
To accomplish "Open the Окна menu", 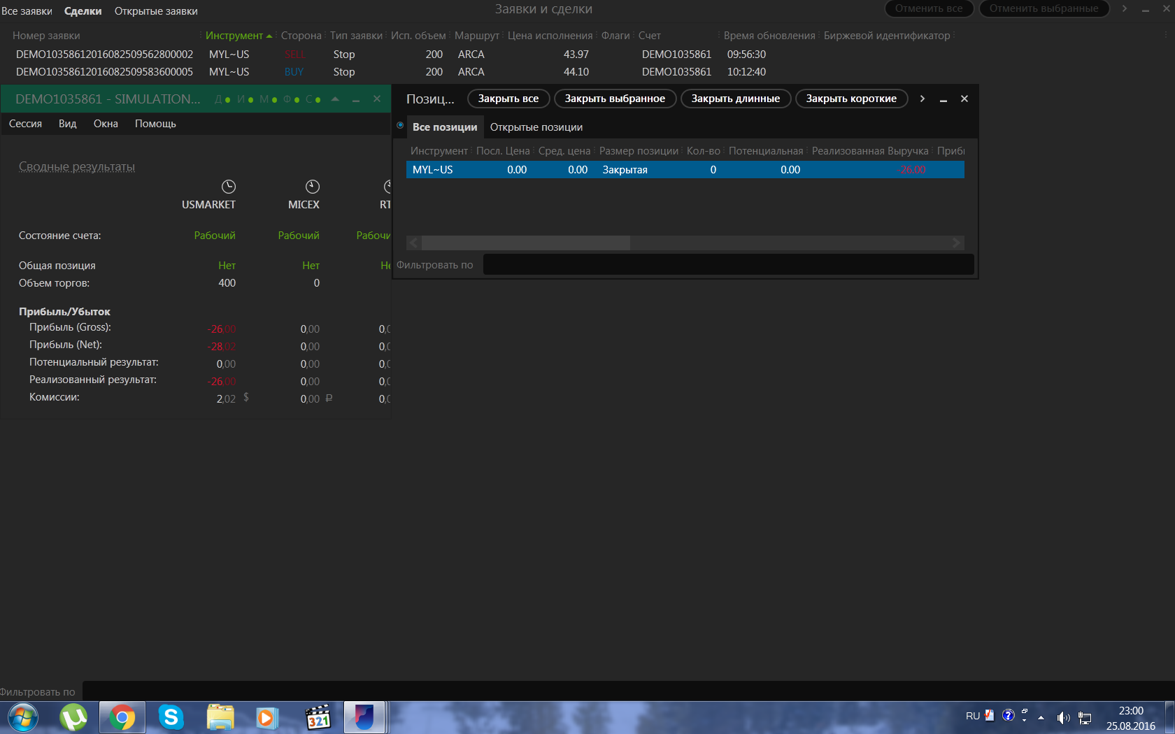I will pyautogui.click(x=106, y=124).
